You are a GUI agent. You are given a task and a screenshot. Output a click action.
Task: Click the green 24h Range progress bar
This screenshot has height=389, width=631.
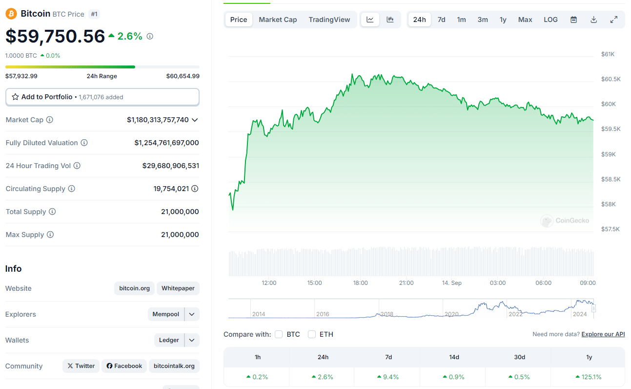pos(70,66)
